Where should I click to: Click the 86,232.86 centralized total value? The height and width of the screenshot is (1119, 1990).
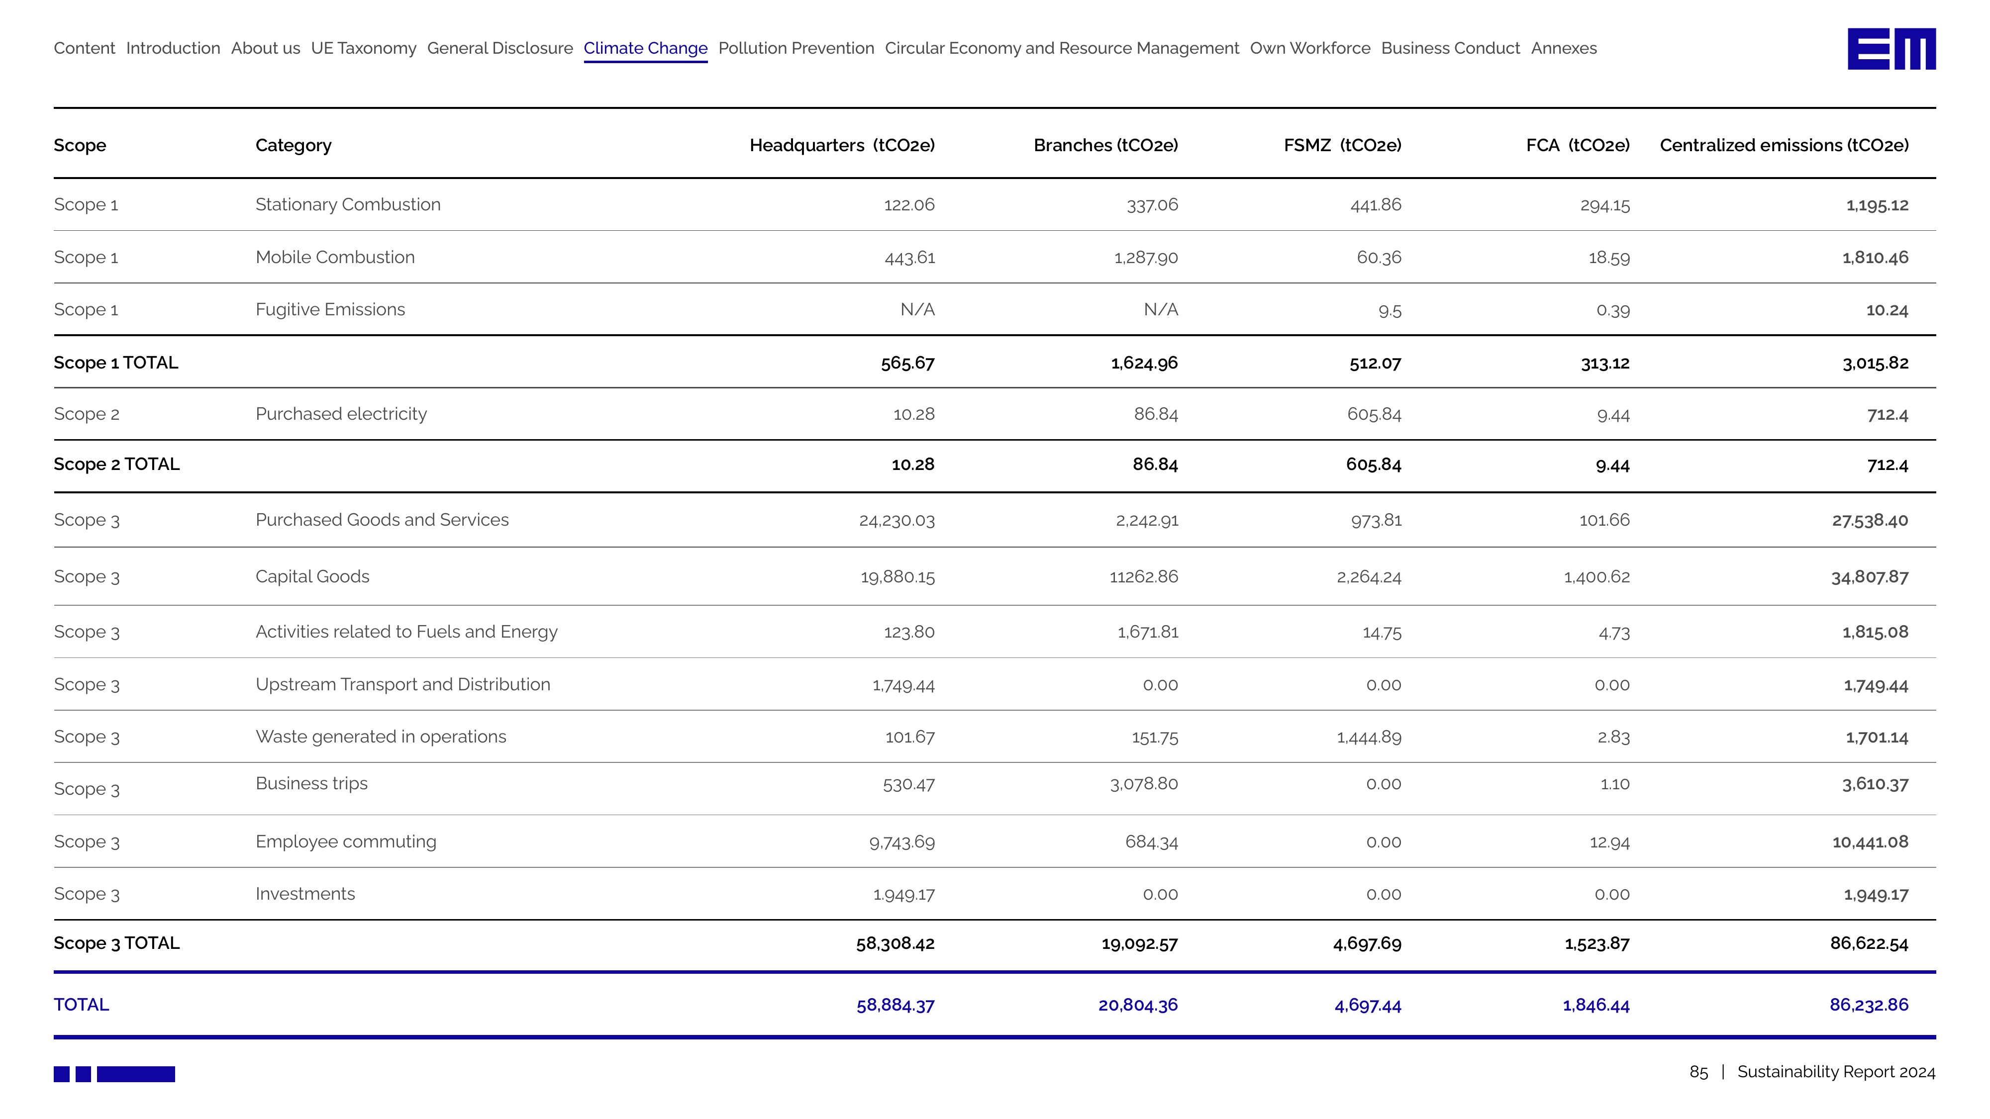[1869, 1005]
